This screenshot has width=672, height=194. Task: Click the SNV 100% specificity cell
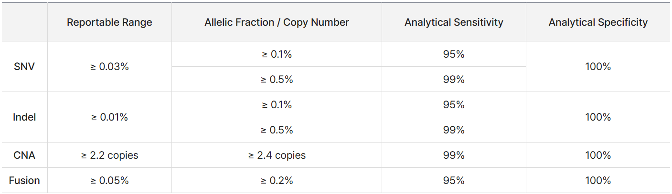tap(598, 67)
